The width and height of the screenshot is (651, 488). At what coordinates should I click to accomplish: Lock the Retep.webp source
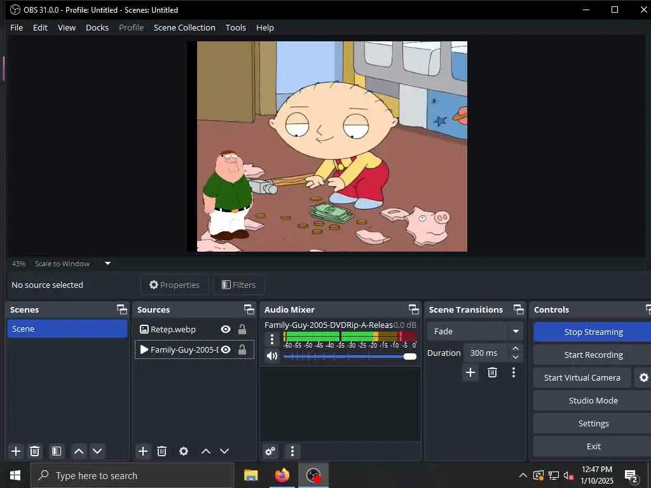242,330
